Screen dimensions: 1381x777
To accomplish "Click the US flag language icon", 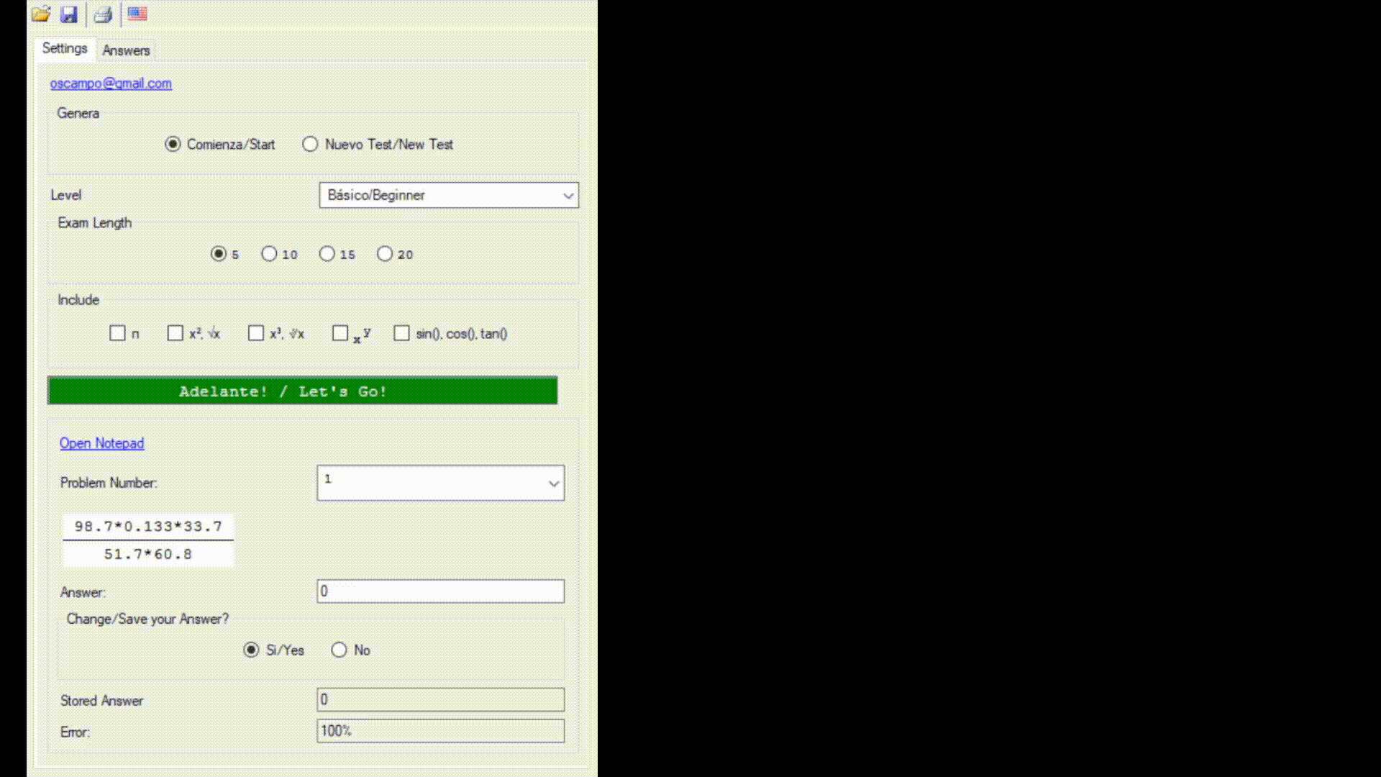I will click(x=137, y=14).
